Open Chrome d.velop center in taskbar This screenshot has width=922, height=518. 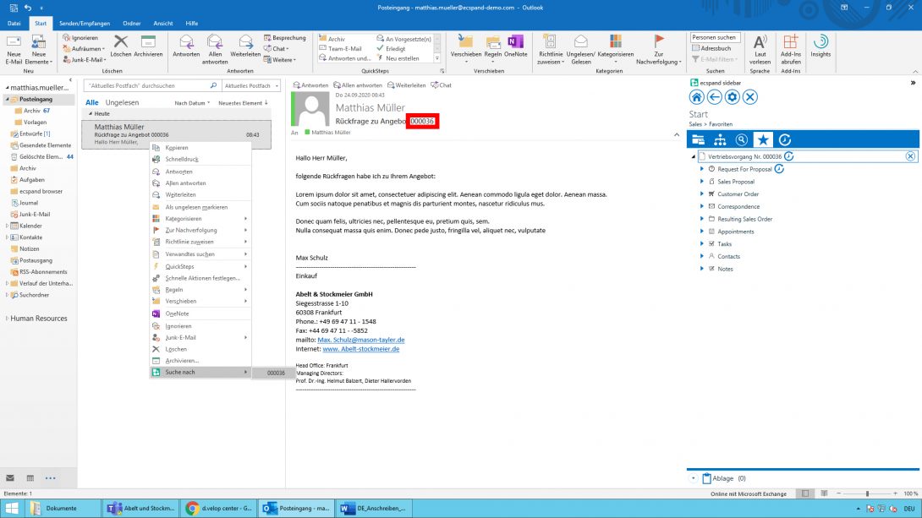(x=219, y=508)
